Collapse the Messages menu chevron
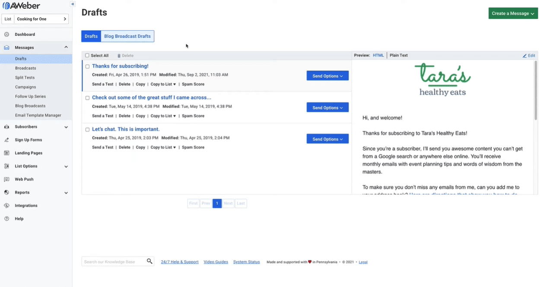 (x=66, y=47)
